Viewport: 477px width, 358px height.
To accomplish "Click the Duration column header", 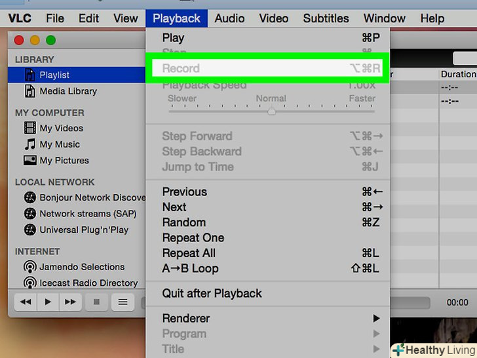I will coord(458,74).
